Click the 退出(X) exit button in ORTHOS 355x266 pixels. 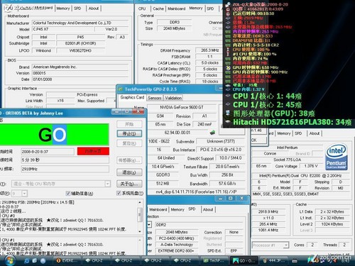coord(129,172)
